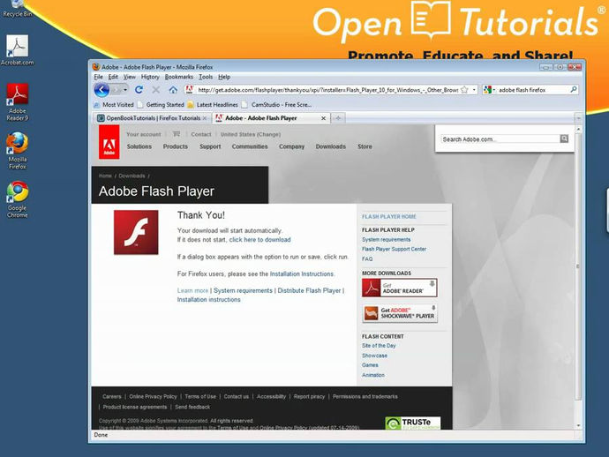
Task: Open Flash Player Support Center link
Action: coord(394,250)
